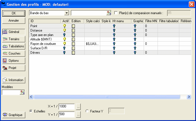The height and width of the screenshot is (121, 196).
Task: Toggle Actif bulb for Altitude ${MNT} row
Action: pos(64,39)
